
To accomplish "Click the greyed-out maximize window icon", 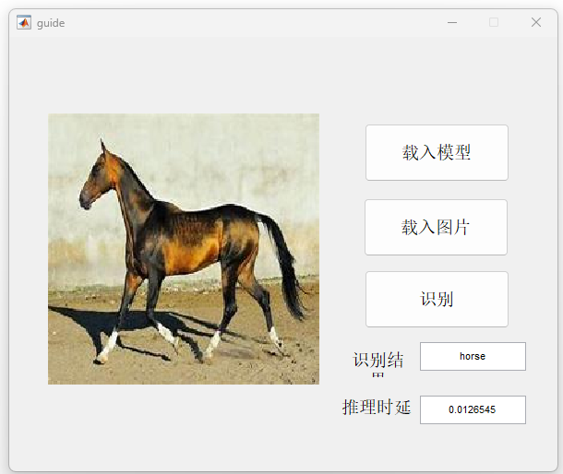I will [x=494, y=23].
